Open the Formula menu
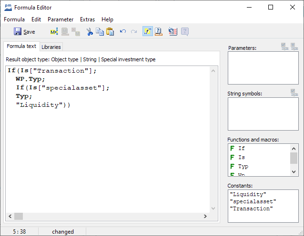Image resolution: width=304 pixels, height=236 pixels. (x=14, y=19)
